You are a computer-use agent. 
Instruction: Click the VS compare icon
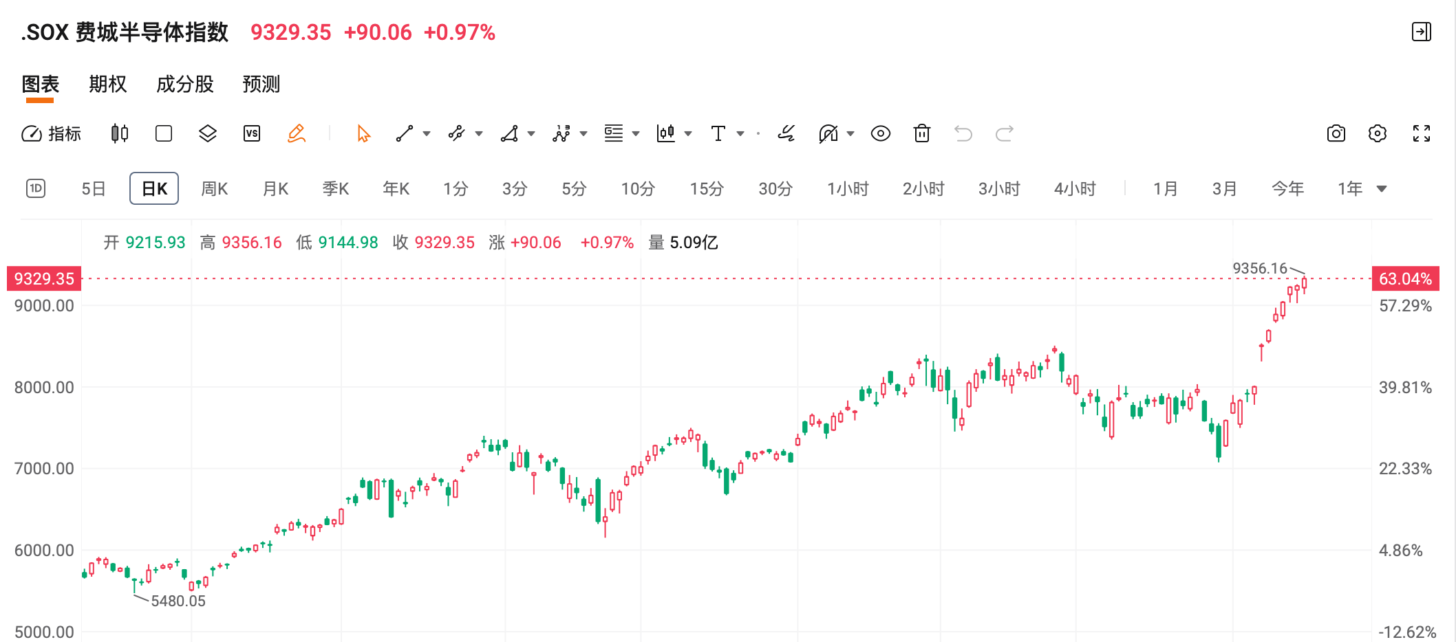[x=252, y=133]
